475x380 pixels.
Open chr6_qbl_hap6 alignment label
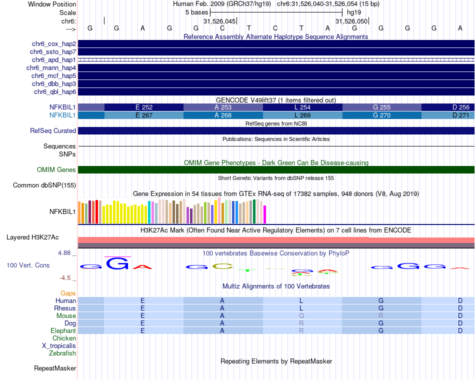pyautogui.click(x=55, y=91)
